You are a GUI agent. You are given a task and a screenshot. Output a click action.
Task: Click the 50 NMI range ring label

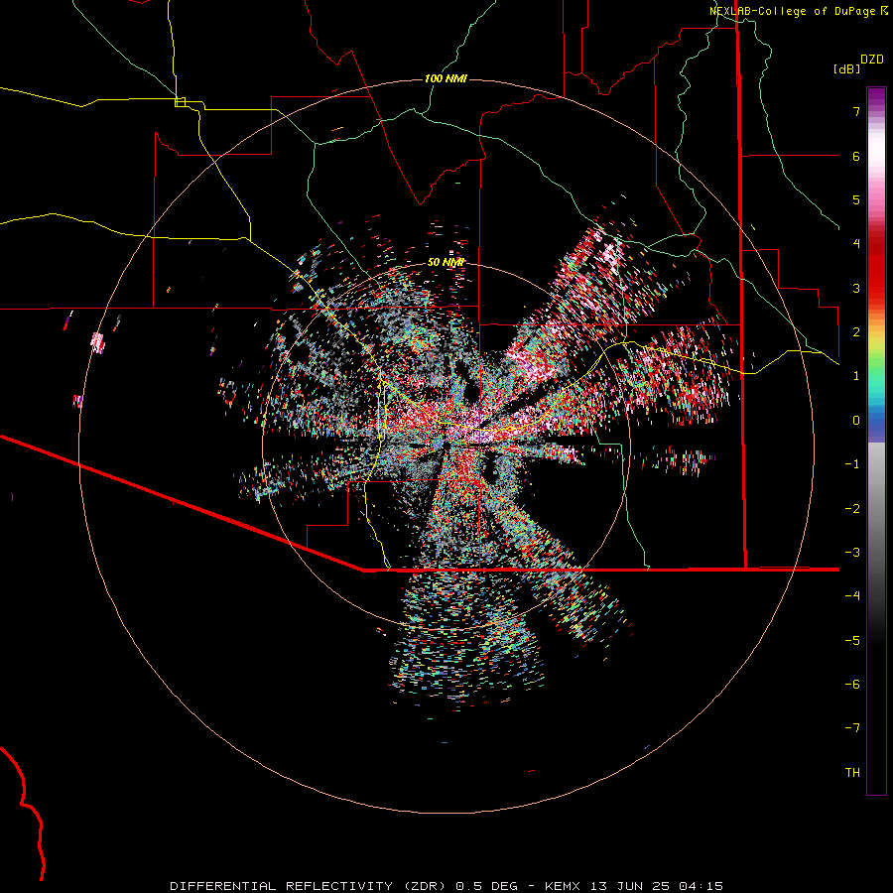coord(446,263)
